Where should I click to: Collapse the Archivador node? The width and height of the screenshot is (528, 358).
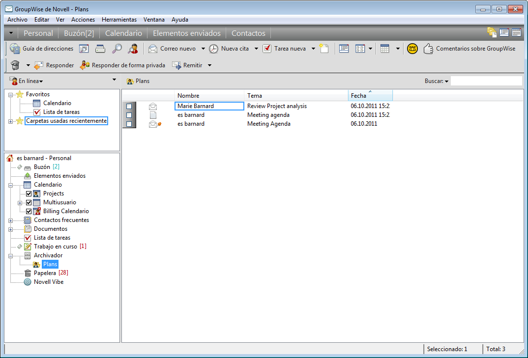[x=10, y=256]
